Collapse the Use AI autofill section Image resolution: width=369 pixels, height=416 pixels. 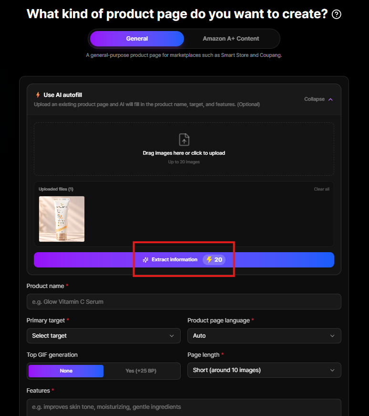318,99
